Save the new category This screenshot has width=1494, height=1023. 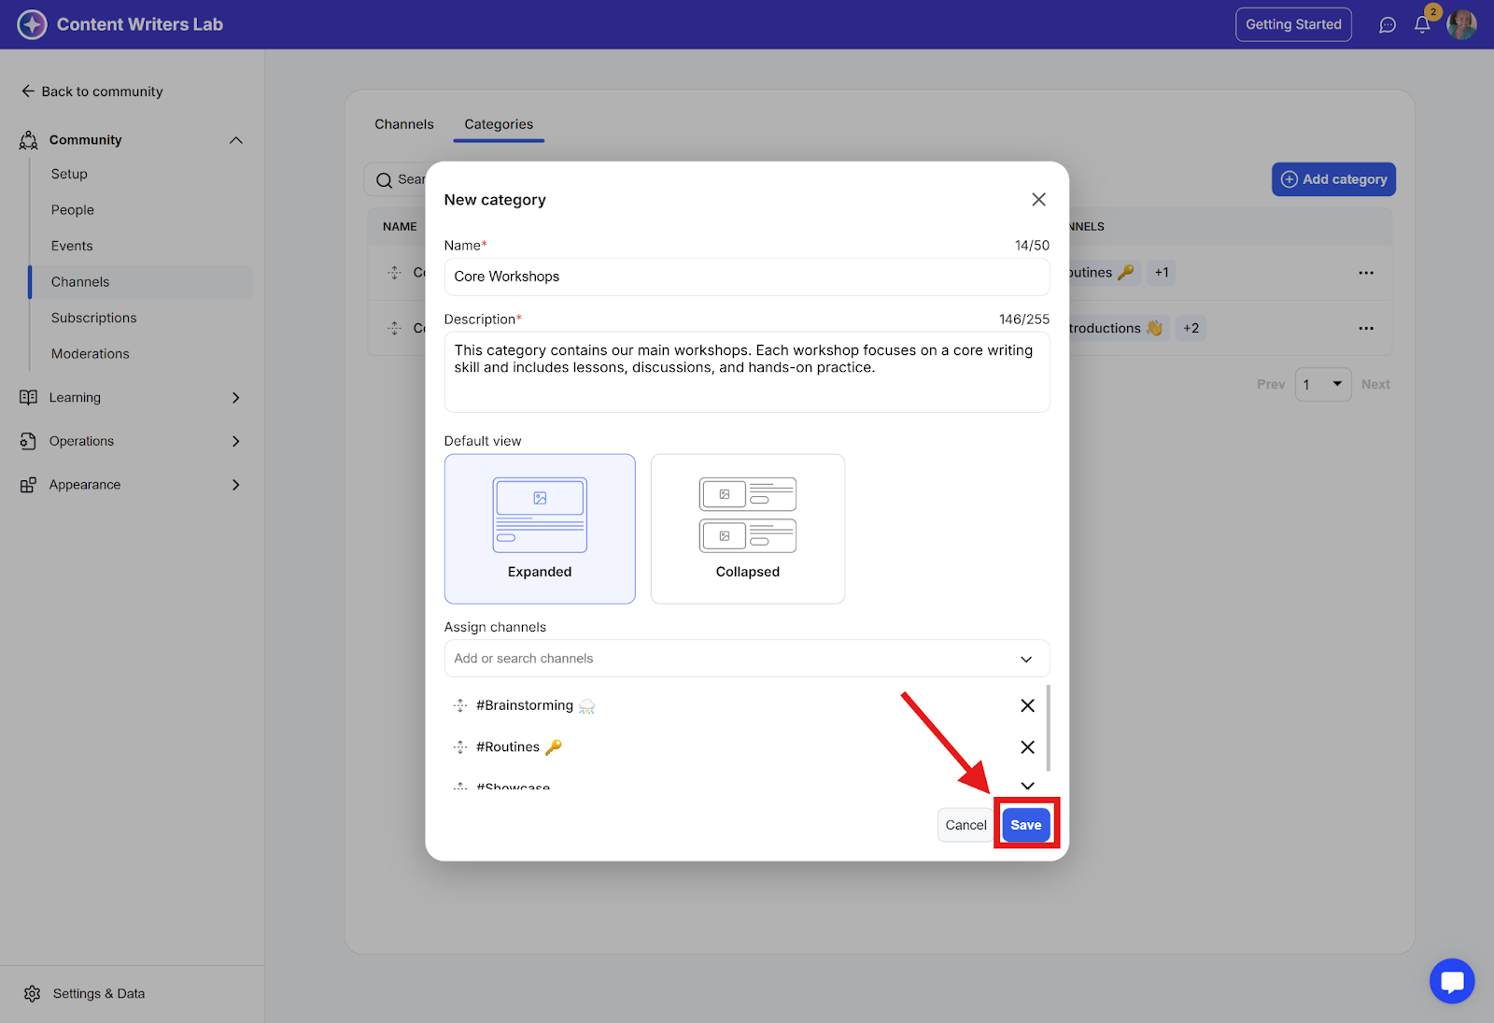pos(1026,825)
